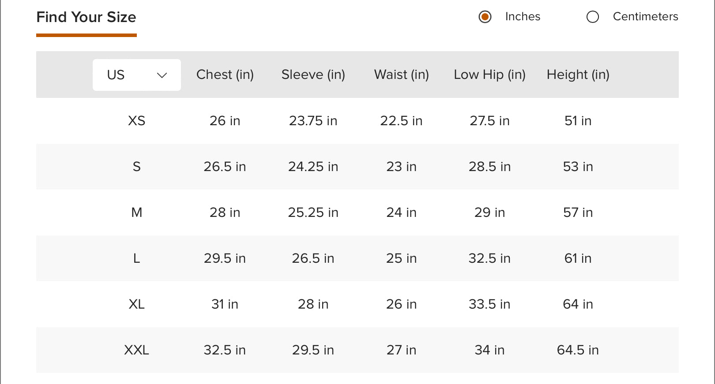The width and height of the screenshot is (715, 384).
Task: Click the Waist (in) column header
Action: tap(402, 75)
